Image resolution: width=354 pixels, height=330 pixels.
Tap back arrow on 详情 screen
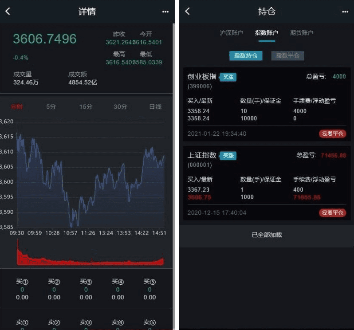pos(8,12)
